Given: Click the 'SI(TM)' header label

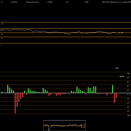Looking at the screenshot, I should (x=50, y=2).
